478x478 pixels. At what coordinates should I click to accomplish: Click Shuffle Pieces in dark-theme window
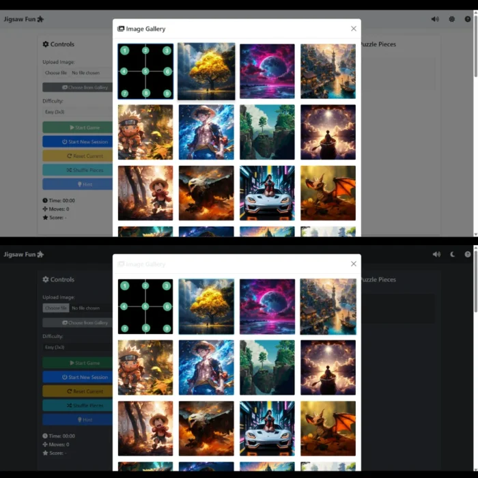point(77,406)
